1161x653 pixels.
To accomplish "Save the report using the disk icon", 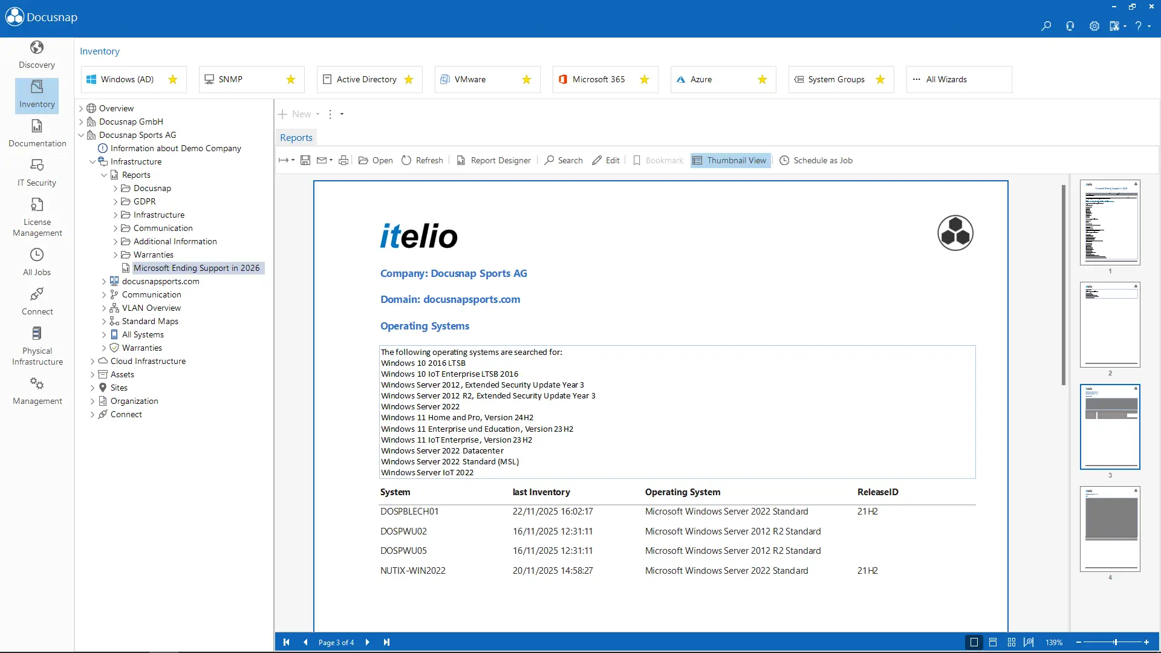I will (x=305, y=160).
